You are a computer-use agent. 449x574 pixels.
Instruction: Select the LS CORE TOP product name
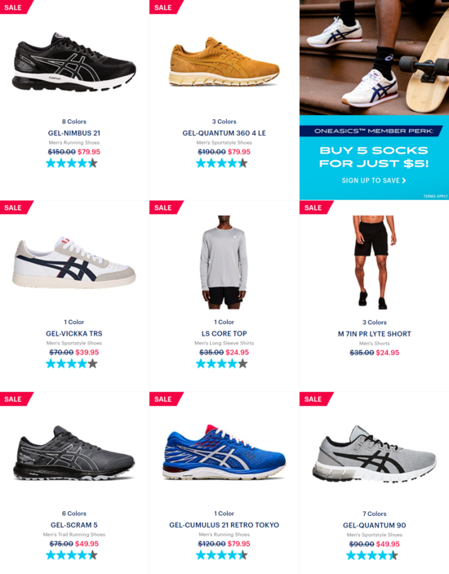coord(224,333)
